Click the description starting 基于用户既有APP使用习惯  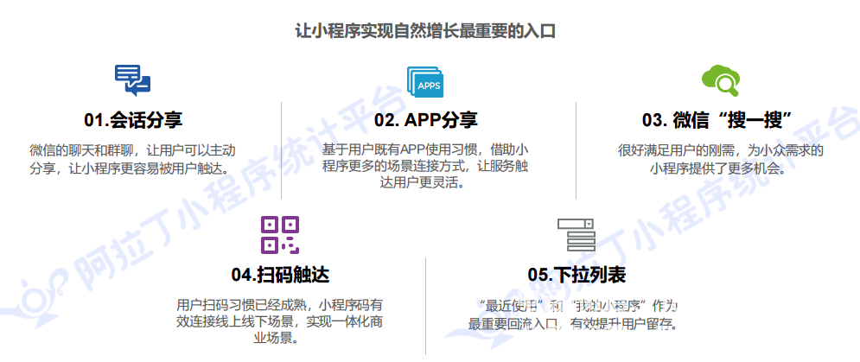point(425,166)
